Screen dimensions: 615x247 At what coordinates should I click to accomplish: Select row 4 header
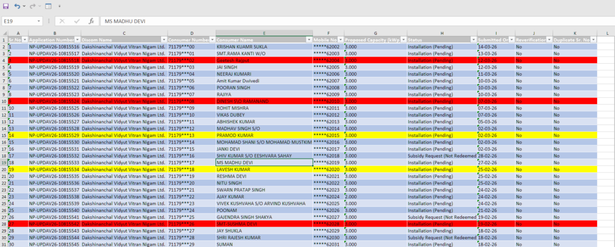pos(4,60)
